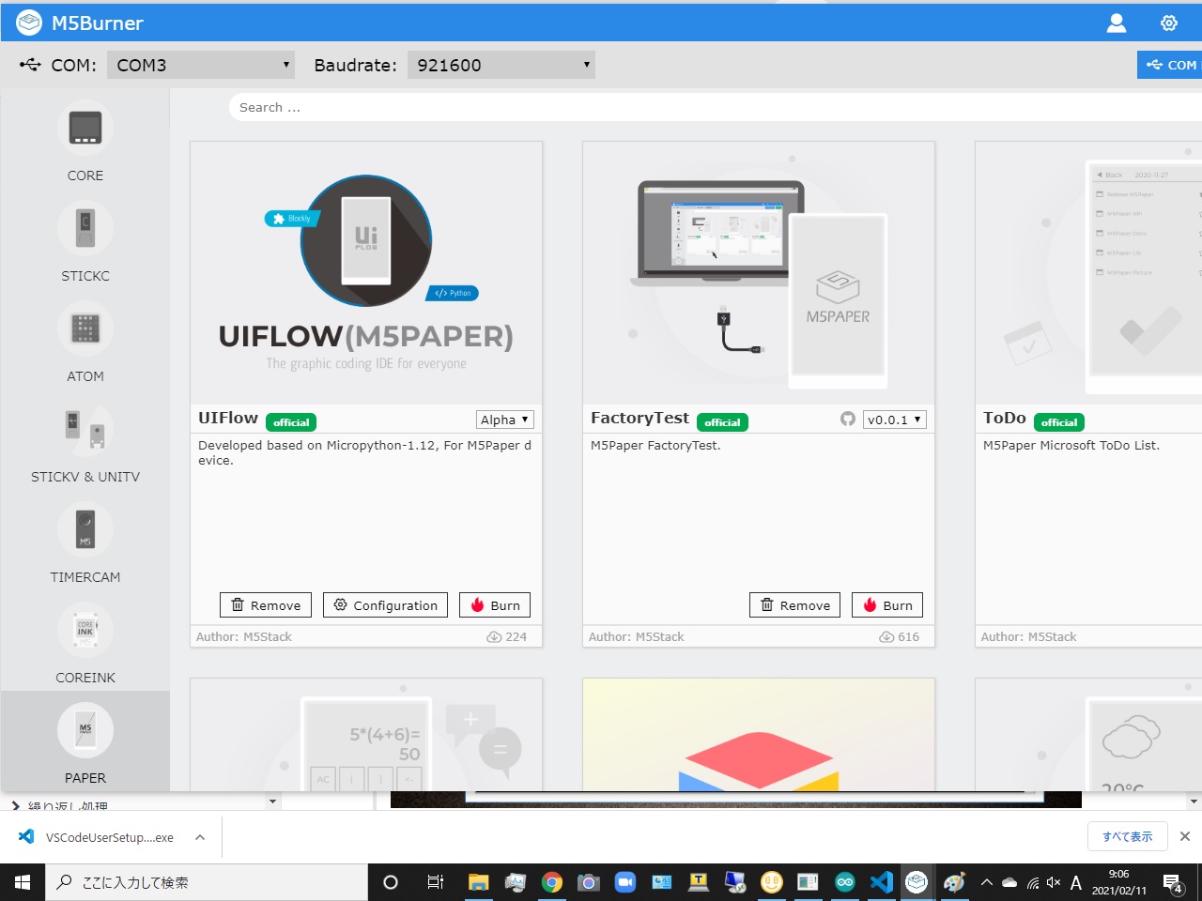
Task: Click the 'M5Paper FactoryTest.' description text
Action: pyautogui.click(x=655, y=445)
